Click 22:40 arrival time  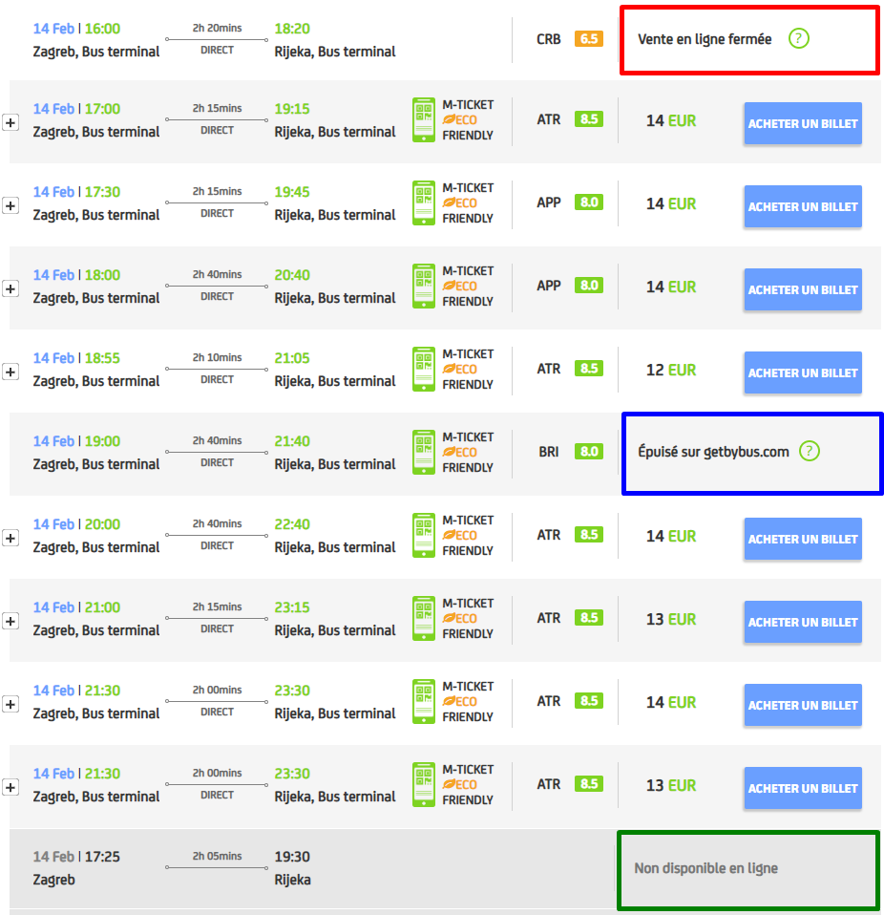tap(292, 524)
